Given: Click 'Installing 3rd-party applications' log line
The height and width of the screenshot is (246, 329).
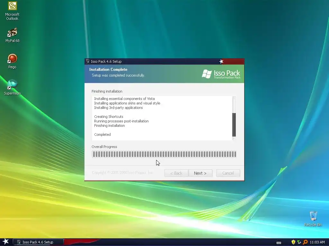Looking at the screenshot, I should click(x=118, y=108).
